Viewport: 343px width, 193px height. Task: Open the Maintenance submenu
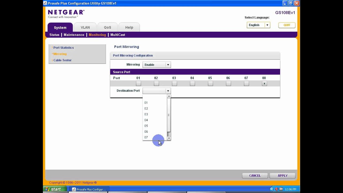[x=74, y=35]
